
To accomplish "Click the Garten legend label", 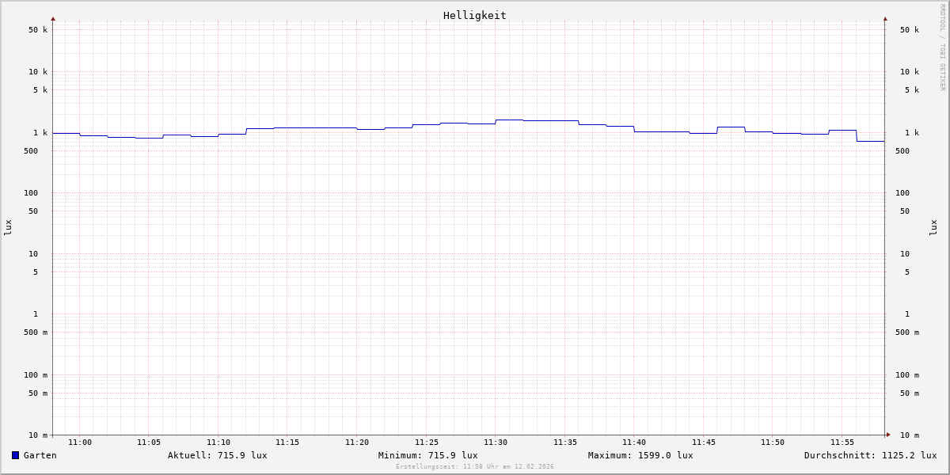I will click(x=40, y=455).
